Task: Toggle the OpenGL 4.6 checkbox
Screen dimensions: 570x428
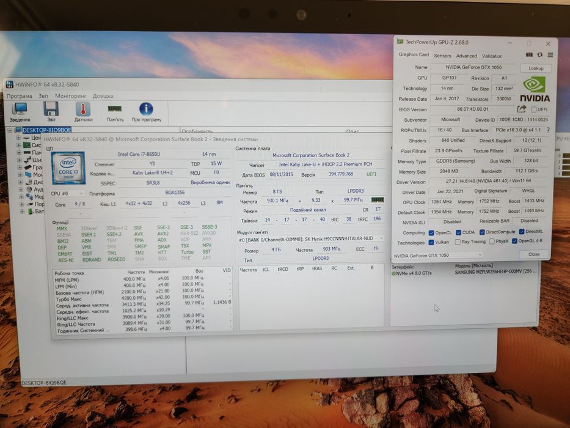Action: click(514, 241)
